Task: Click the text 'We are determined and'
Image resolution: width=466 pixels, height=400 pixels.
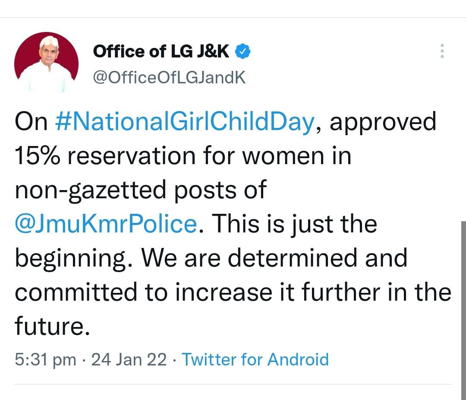Action: pyautogui.click(x=274, y=258)
